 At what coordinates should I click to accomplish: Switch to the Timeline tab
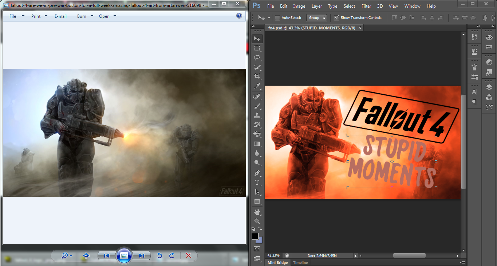pos(300,263)
